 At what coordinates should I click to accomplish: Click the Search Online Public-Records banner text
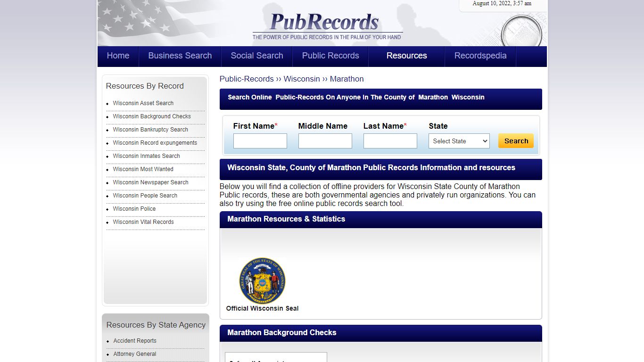click(x=356, y=97)
